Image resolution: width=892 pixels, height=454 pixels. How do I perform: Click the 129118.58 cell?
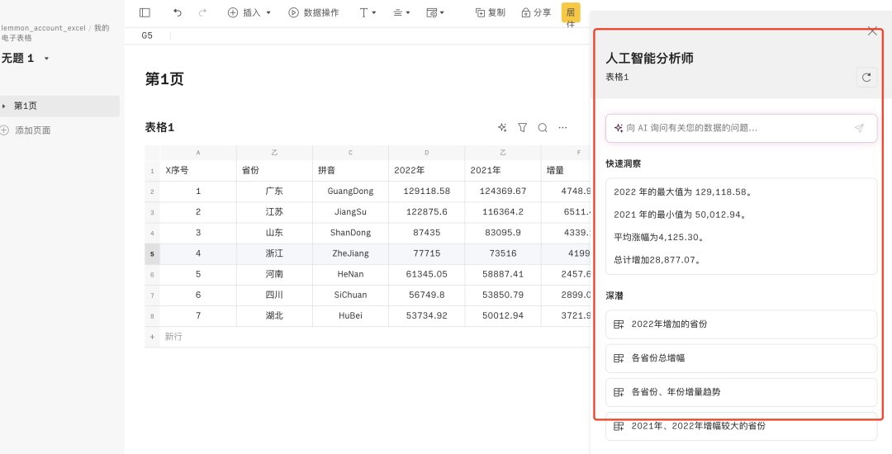[x=427, y=192]
